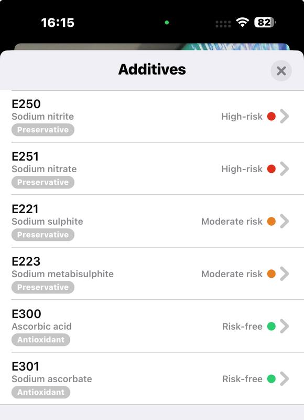The width and height of the screenshot is (304, 420).
Task: Open the E300 Ascorbic acid entry
Action: (152, 326)
